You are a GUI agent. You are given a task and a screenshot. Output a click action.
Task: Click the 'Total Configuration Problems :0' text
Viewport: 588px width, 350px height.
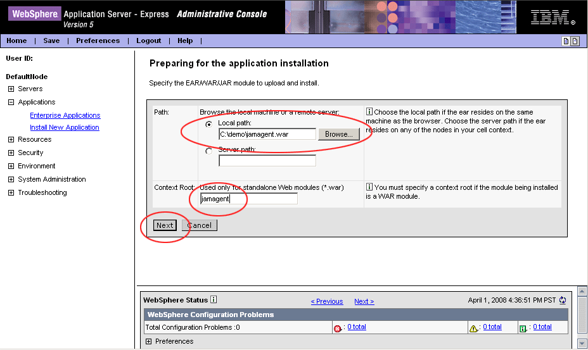(193, 327)
